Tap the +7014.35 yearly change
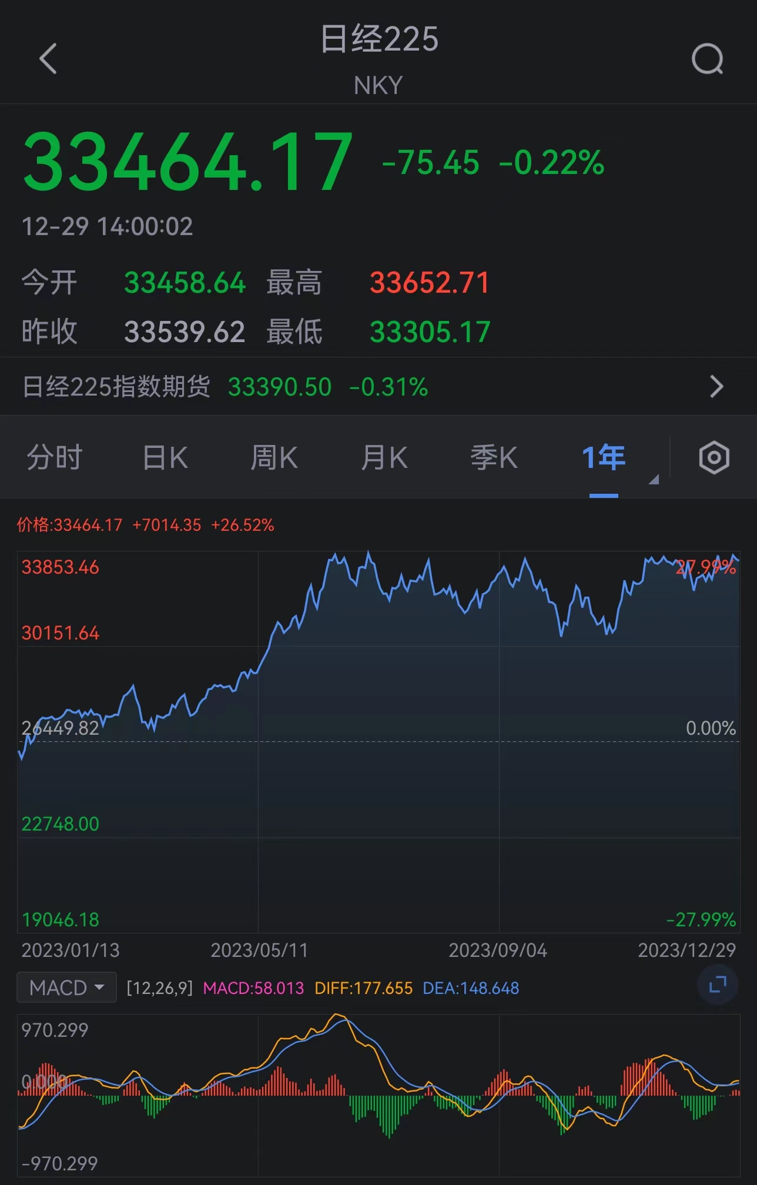757x1185 pixels. point(167,525)
